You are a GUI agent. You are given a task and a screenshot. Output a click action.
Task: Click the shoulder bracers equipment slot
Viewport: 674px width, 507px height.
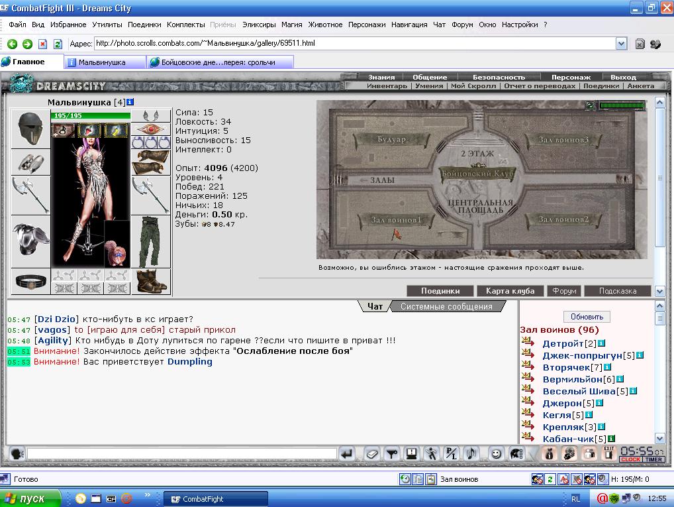coord(30,162)
